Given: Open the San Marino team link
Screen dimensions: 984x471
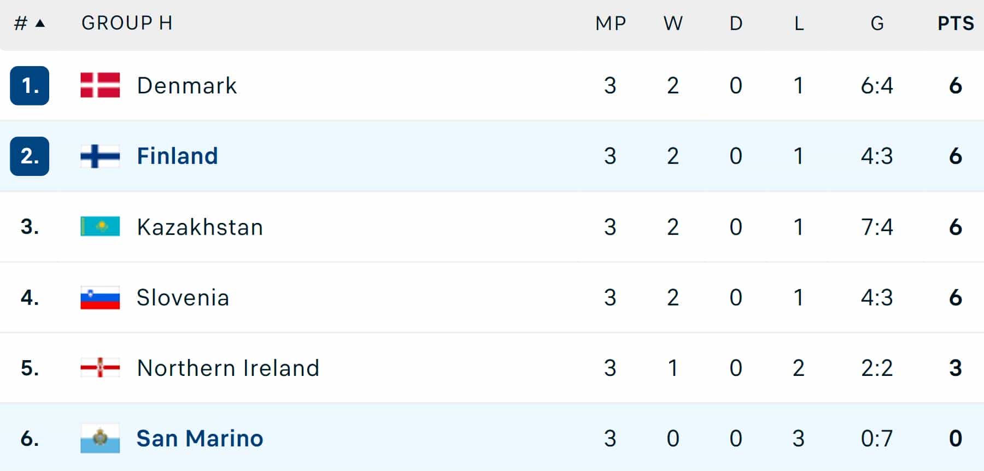Looking at the screenshot, I should 200,439.
